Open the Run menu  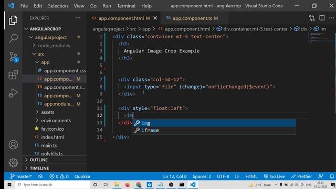coord(107,6)
